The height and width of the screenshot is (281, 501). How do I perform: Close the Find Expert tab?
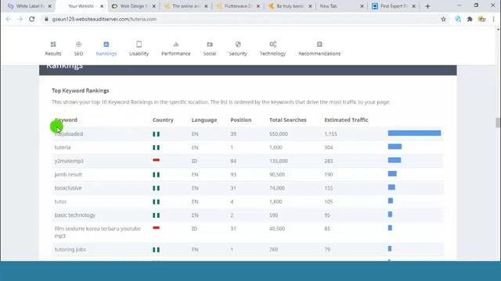coord(413,6)
